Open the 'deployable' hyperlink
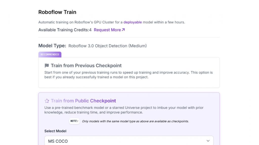Viewport: 259px width, 145px height. tap(133, 22)
